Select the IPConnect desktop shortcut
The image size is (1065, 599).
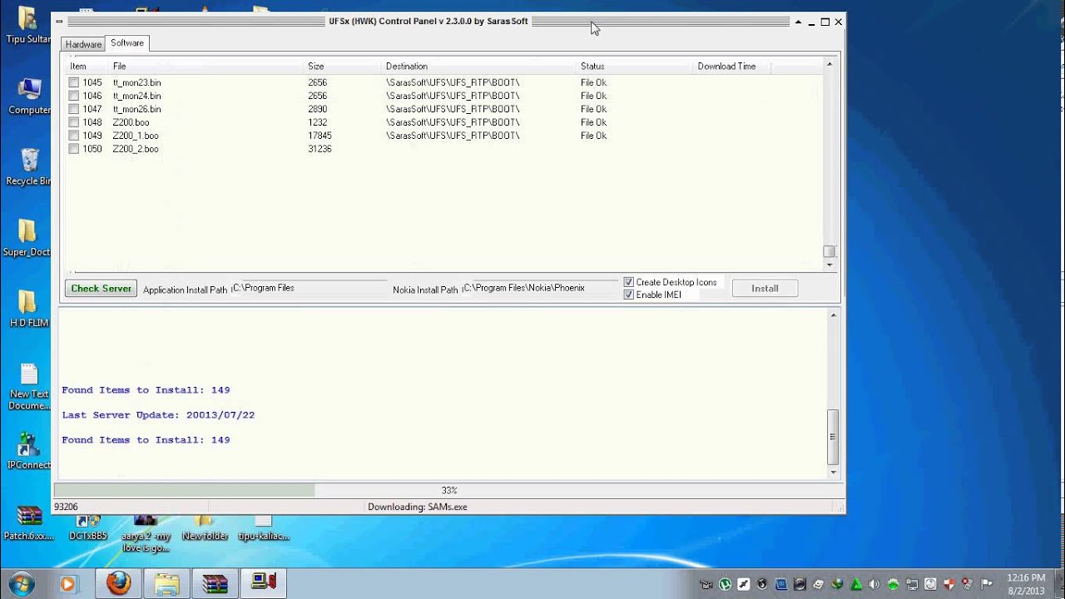tap(29, 452)
